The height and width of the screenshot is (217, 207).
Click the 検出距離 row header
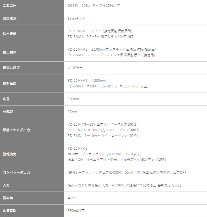pos(9,34)
